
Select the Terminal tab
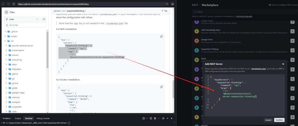tap(29, 118)
